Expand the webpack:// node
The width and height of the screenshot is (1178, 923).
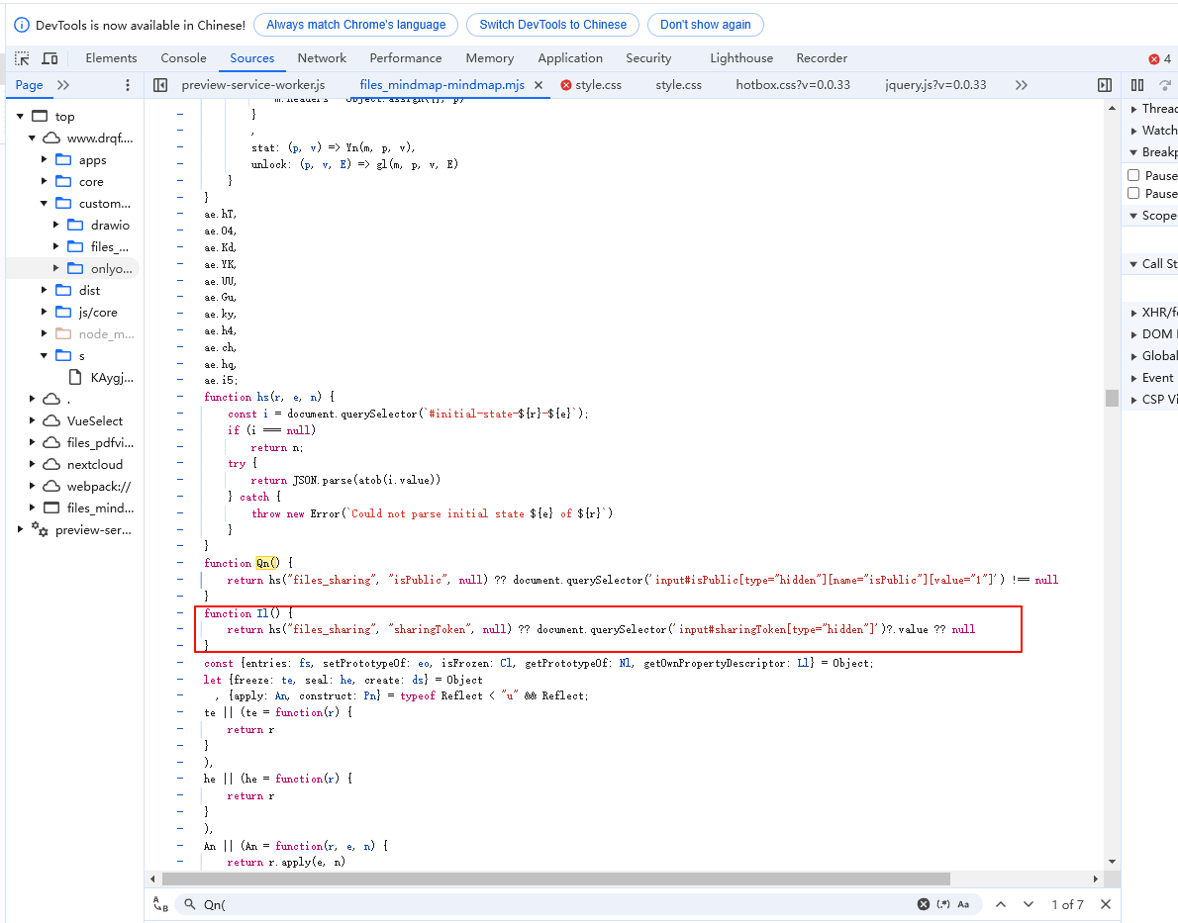(x=33, y=486)
